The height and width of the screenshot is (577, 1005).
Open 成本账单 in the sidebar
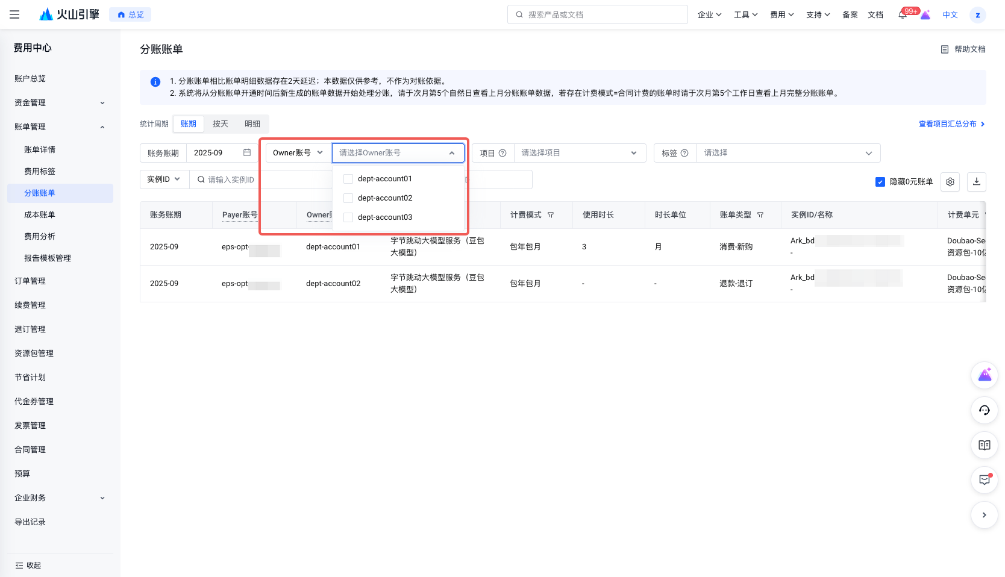coord(40,215)
